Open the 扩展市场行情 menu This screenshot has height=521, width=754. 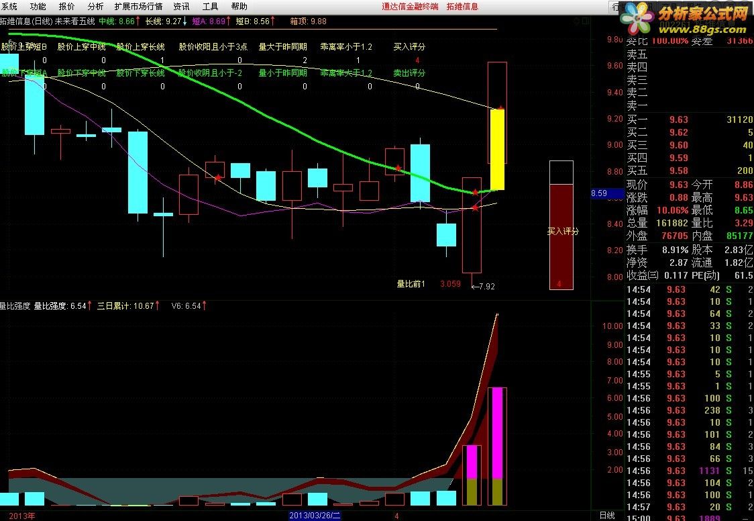(138, 6)
